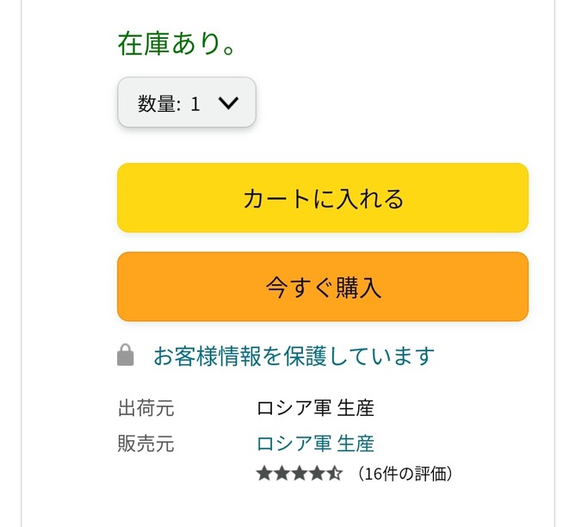Image resolution: width=575 pixels, height=527 pixels.
Task: Select the number 1 in quantity box
Action: pos(195,104)
